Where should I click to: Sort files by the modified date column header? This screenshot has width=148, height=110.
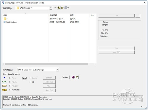[x=59, y=15]
